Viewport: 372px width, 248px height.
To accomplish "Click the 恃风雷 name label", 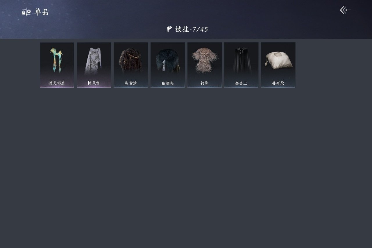I will coord(94,83).
